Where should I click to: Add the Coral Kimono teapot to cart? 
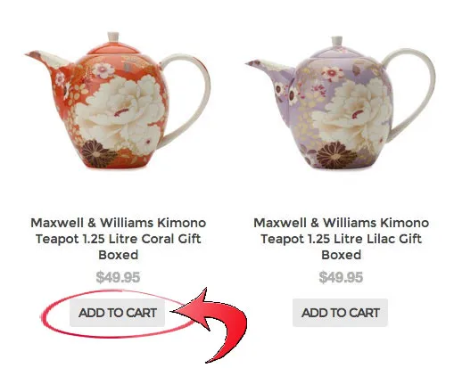(x=117, y=313)
